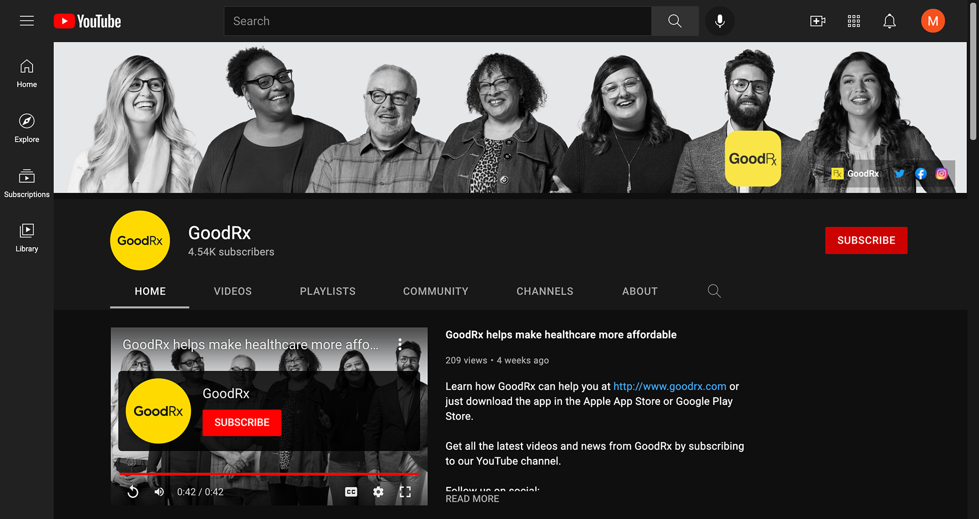Open Explore in sidebar

[x=27, y=128]
